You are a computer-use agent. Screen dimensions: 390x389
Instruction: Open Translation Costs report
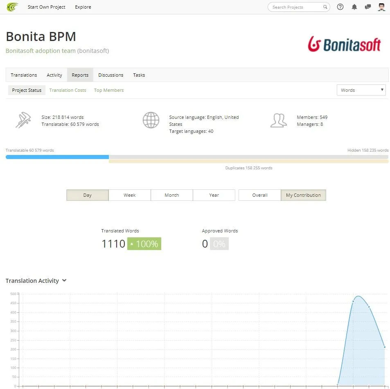point(68,90)
